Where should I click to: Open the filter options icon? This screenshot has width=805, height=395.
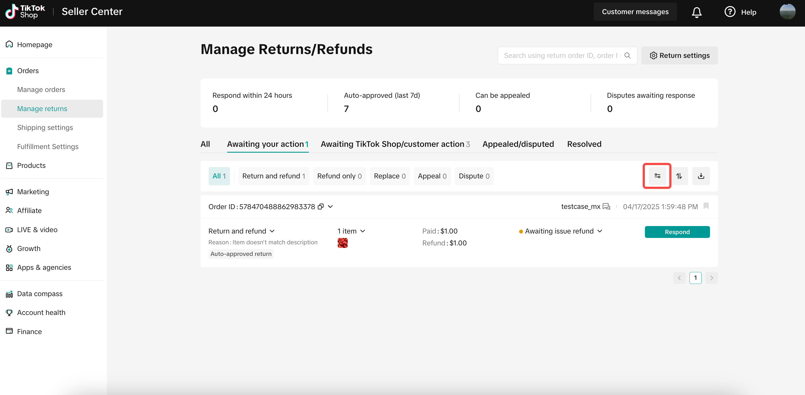pos(657,176)
